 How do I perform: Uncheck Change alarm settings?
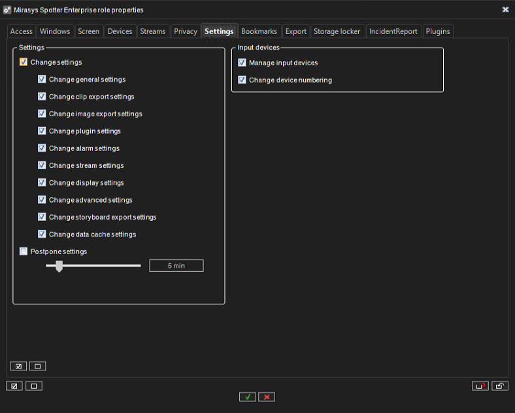pos(42,148)
